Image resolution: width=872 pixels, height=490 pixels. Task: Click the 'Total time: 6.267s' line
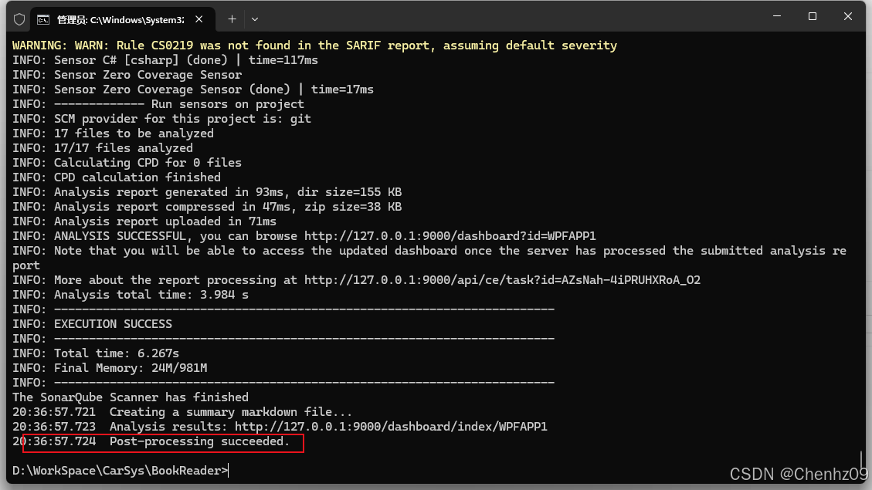click(96, 353)
